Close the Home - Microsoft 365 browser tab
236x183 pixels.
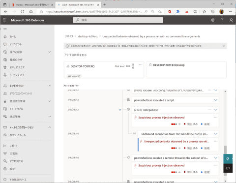click(52, 5)
